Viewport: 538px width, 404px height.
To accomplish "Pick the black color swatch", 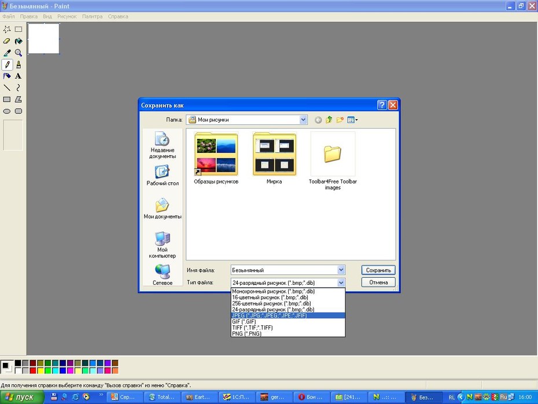I will 18,363.
